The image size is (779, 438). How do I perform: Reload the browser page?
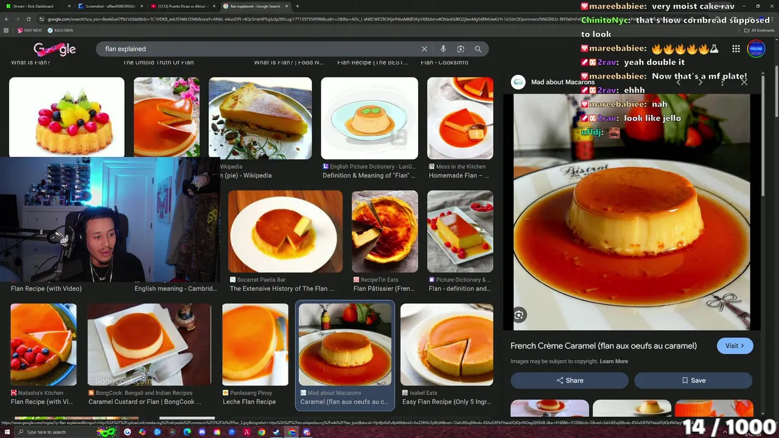(28, 19)
